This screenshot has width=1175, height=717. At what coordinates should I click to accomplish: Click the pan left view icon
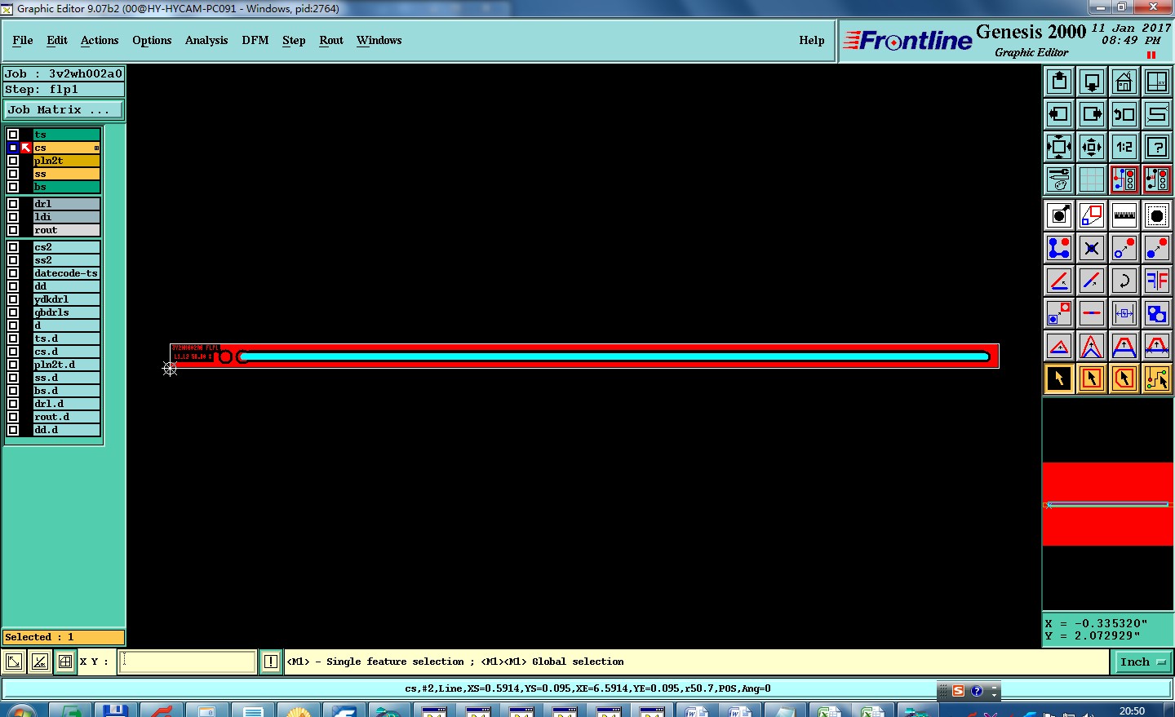pyautogui.click(x=1059, y=114)
